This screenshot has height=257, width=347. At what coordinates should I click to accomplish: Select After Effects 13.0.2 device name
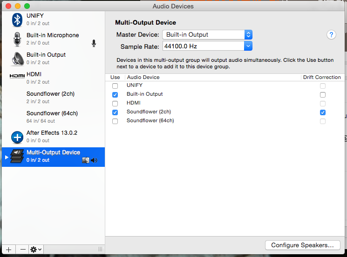[x=52, y=133]
